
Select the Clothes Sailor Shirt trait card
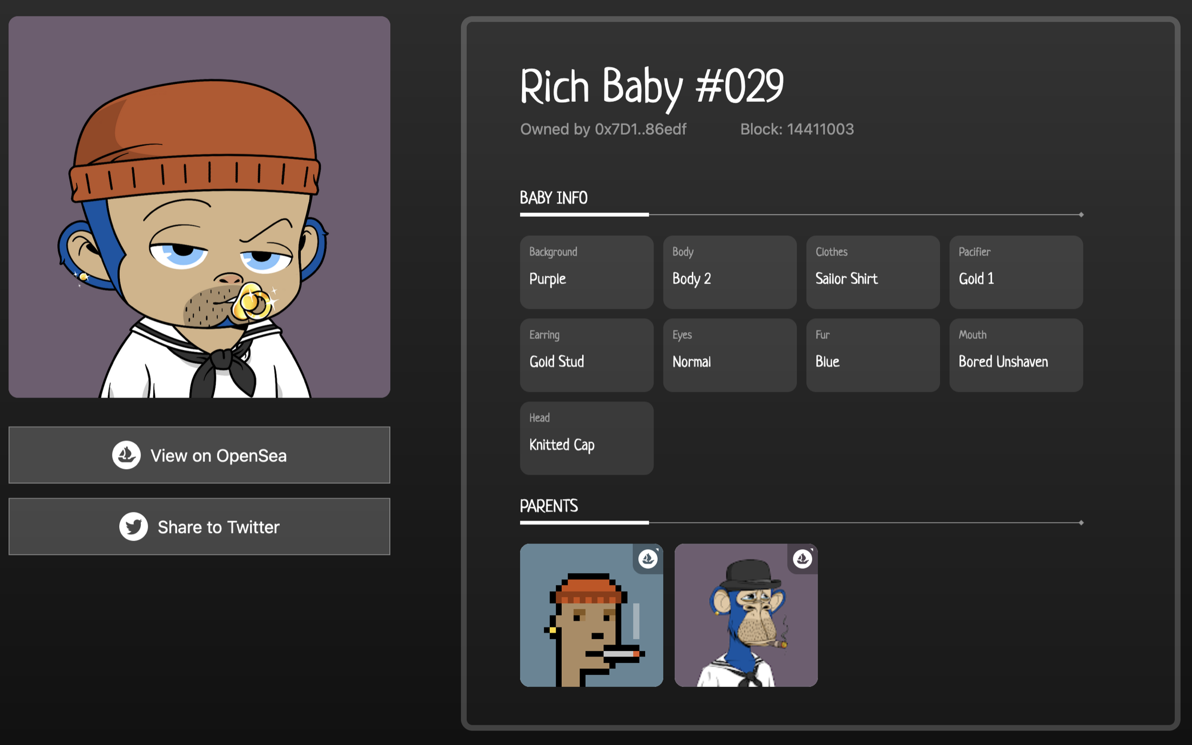[x=872, y=272]
